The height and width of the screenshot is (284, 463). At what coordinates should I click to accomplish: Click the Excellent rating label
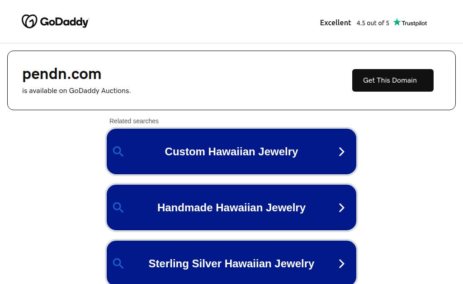pyautogui.click(x=335, y=23)
